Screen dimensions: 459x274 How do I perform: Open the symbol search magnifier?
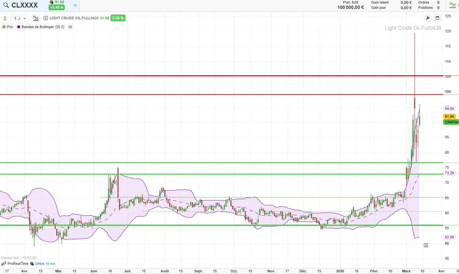pyautogui.click(x=6, y=5)
